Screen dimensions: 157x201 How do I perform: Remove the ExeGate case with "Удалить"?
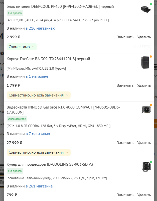point(144,85)
